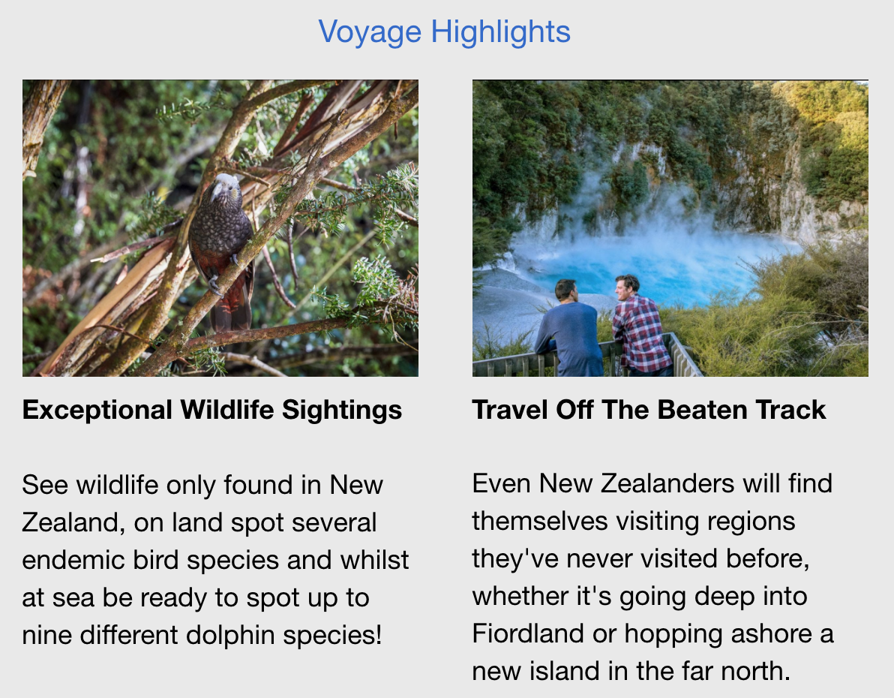The height and width of the screenshot is (698, 894).
Task: Click the Travel Off The Beaten Track title
Action: [649, 410]
